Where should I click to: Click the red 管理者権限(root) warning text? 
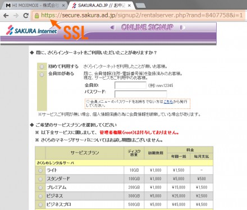pyautogui.click(x=139, y=133)
